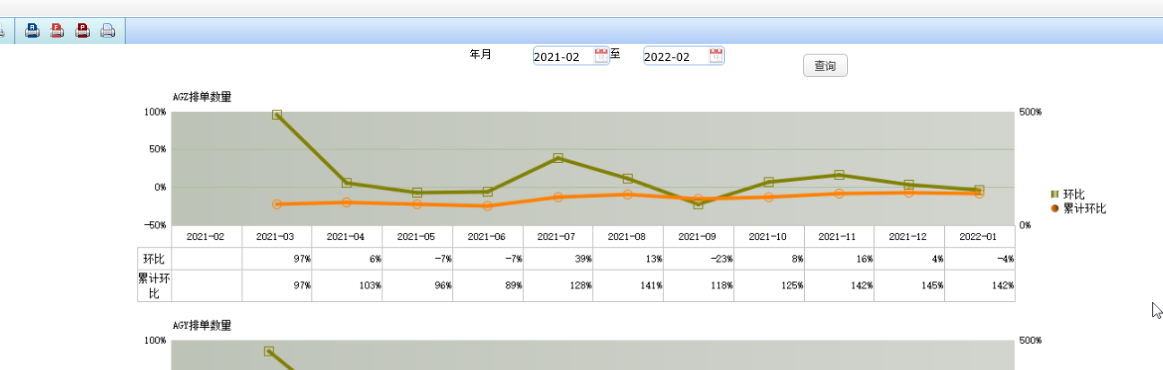Viewport: 1163px width, 370px height.
Task: Click the 2021-04 column header
Action: (347, 237)
